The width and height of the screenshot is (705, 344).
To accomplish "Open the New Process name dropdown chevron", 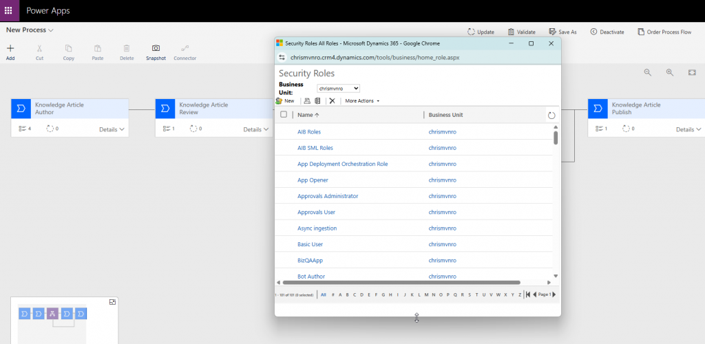I will [51, 30].
